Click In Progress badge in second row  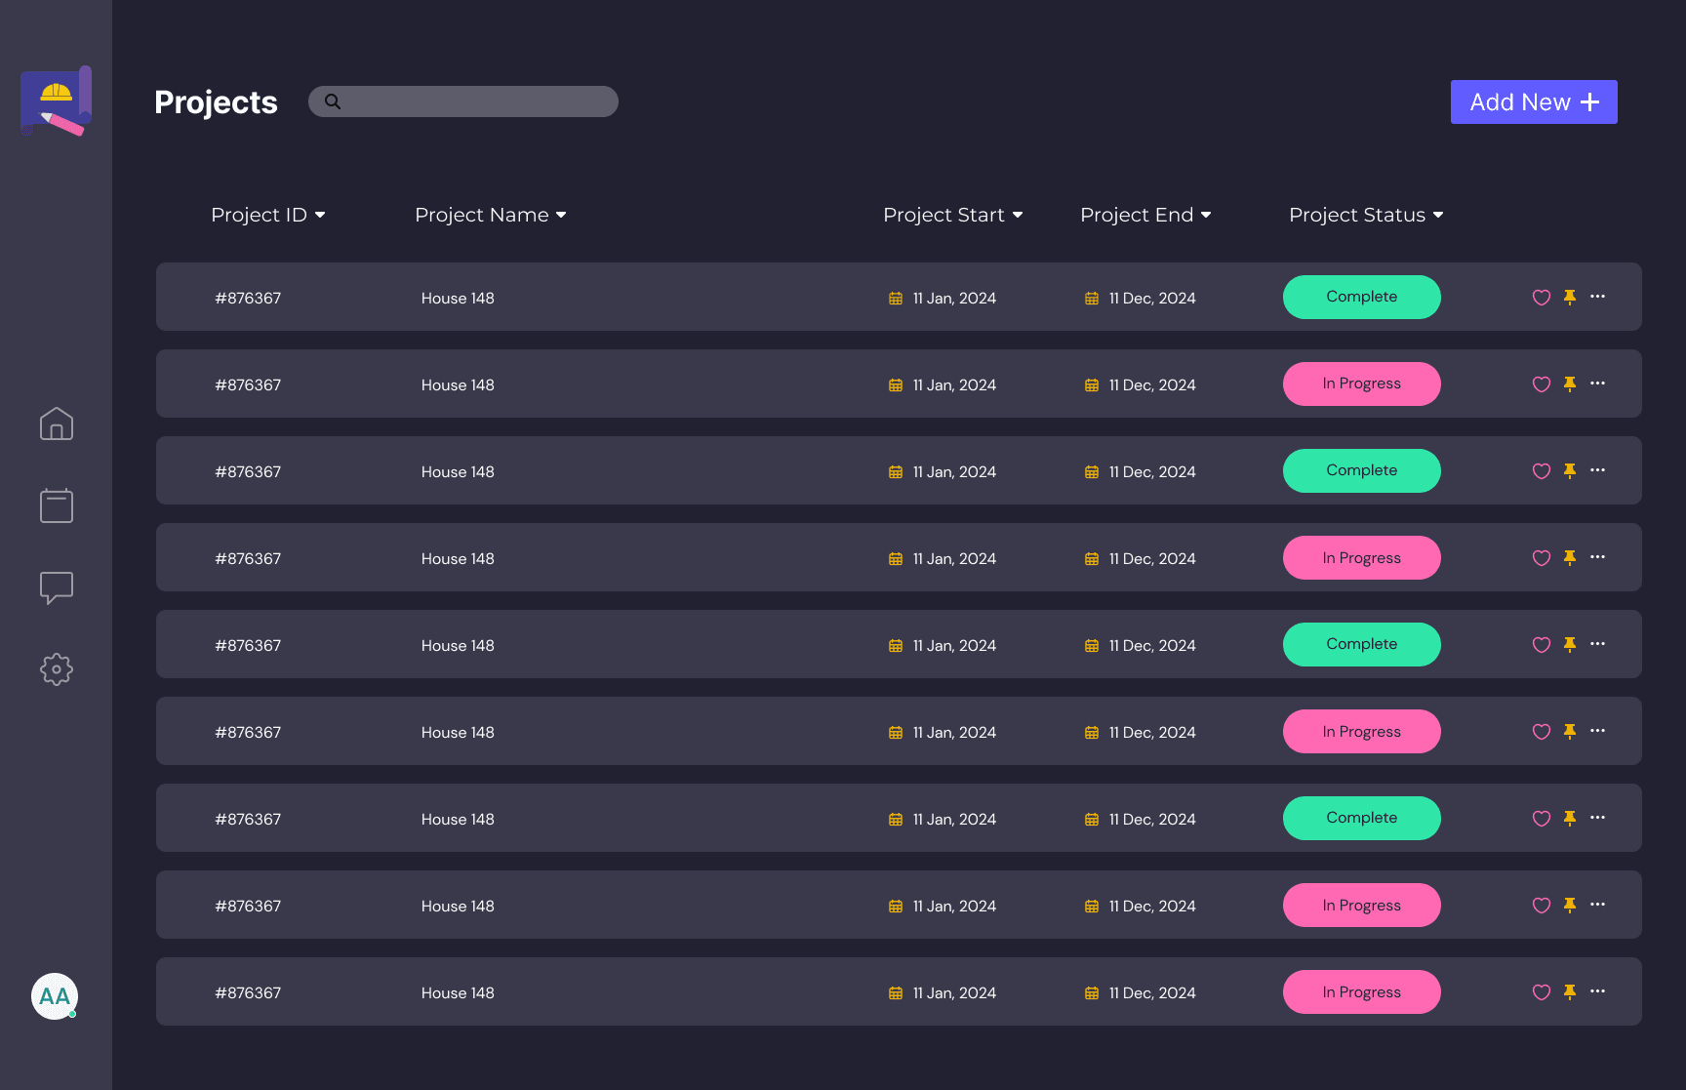point(1362,384)
